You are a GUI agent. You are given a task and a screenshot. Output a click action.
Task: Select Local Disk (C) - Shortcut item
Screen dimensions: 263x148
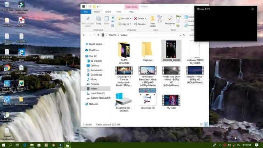[124, 102]
